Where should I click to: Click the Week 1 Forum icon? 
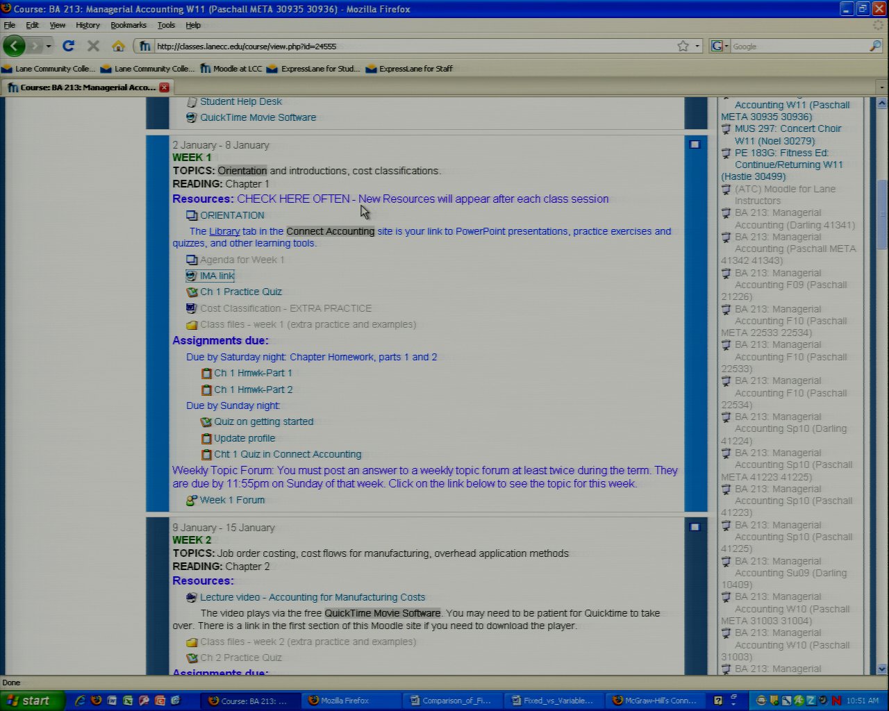(192, 501)
